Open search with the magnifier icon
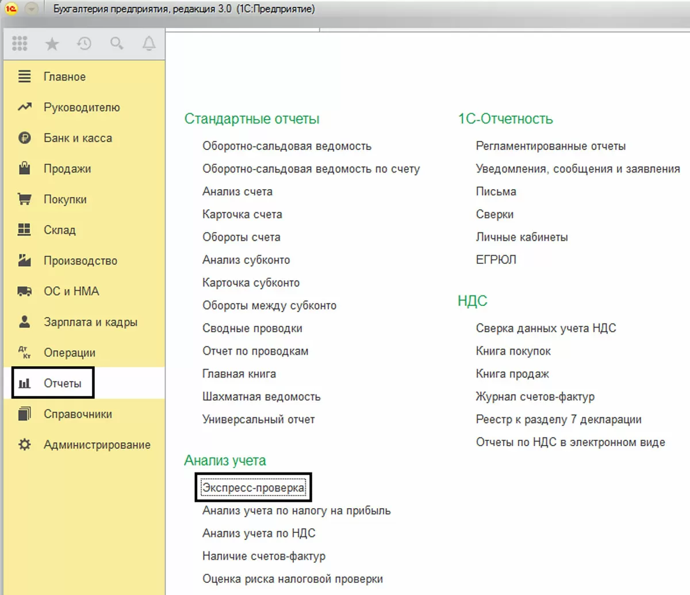Screen dimensions: 690x595 point(117,43)
